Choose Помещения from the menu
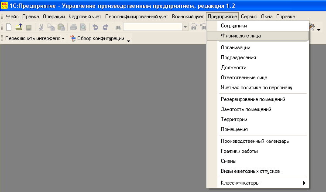 coord(258,129)
